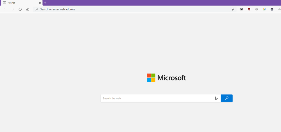The height and width of the screenshot is (132, 281).
Task: Go back using the back arrow
Action: [5, 9]
